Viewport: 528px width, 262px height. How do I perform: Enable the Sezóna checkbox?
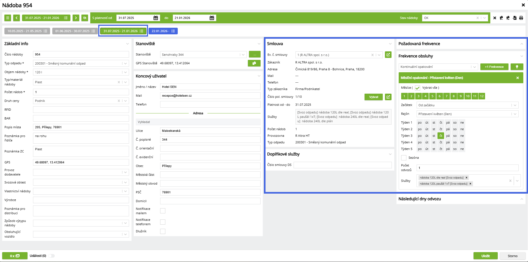click(404, 158)
